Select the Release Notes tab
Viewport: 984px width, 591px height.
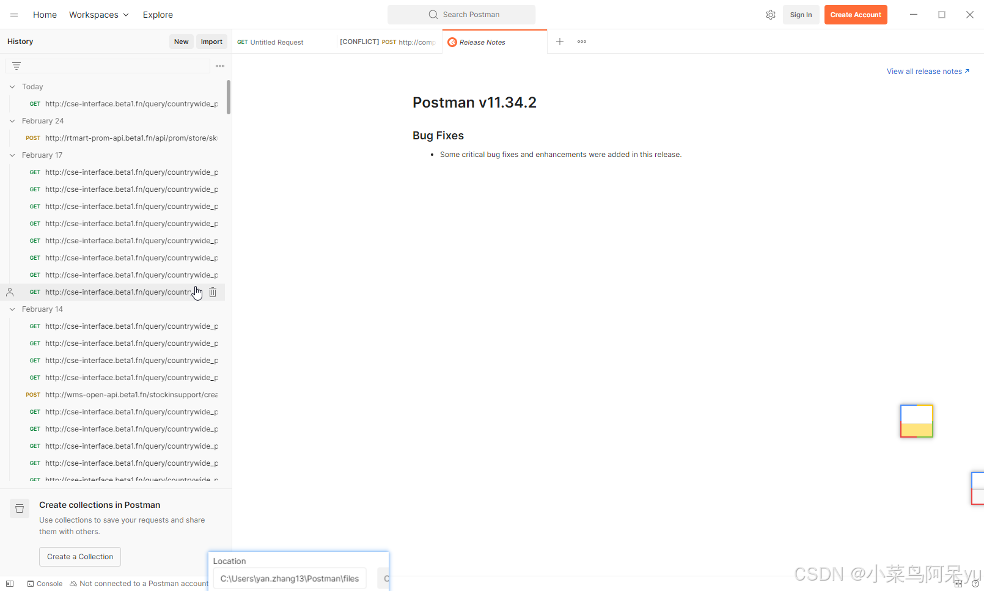click(x=494, y=42)
